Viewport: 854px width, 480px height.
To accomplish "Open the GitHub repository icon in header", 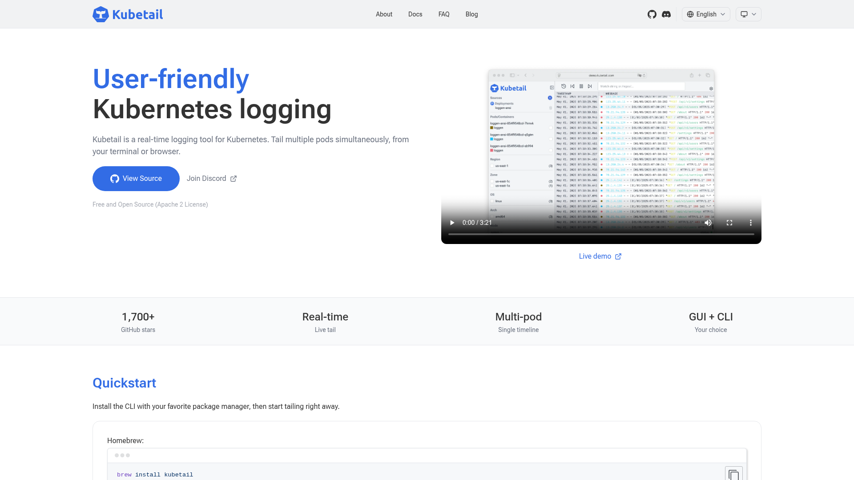I will pyautogui.click(x=652, y=14).
